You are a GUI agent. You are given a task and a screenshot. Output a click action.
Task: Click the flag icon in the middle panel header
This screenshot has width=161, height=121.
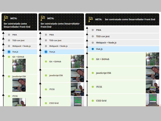pyautogui.click(x=43, y=18)
